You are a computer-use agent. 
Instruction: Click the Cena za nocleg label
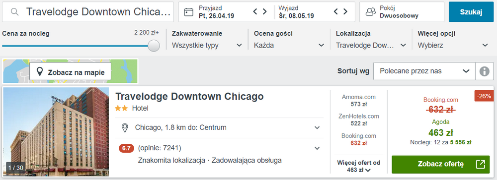tap(26, 34)
